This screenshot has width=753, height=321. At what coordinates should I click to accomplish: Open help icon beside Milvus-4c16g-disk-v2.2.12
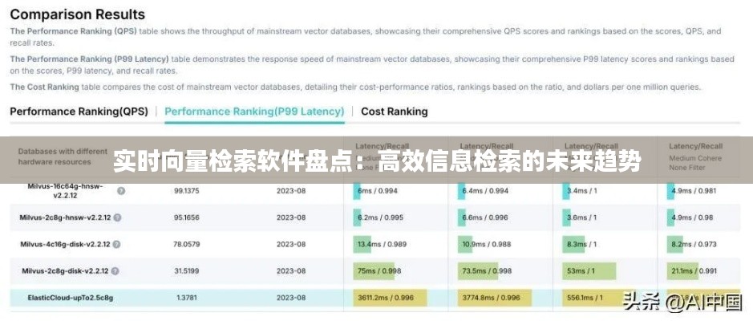(x=117, y=245)
